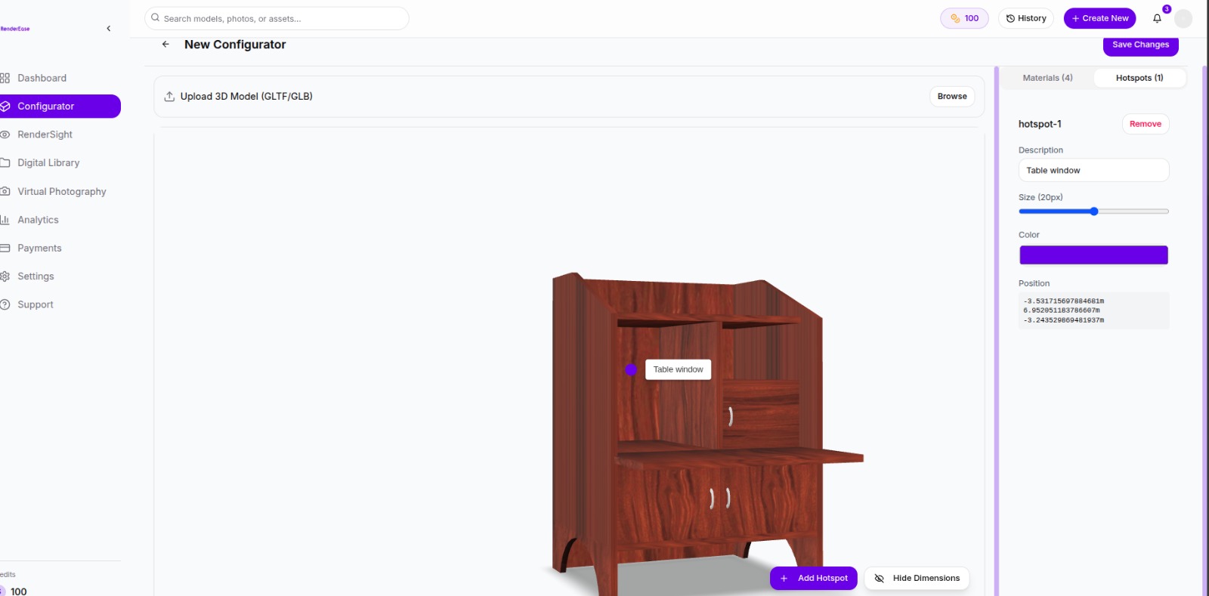
Task: Click the 'Table window' hotspot label
Action: click(678, 369)
